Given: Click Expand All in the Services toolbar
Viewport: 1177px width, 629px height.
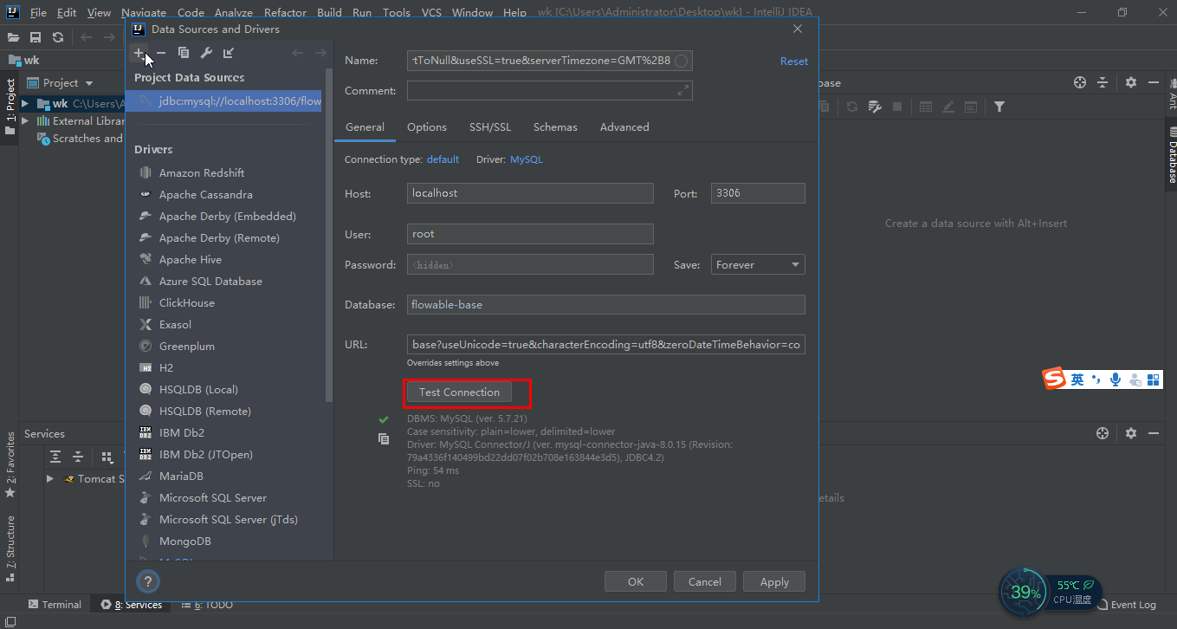Looking at the screenshot, I should point(55,457).
